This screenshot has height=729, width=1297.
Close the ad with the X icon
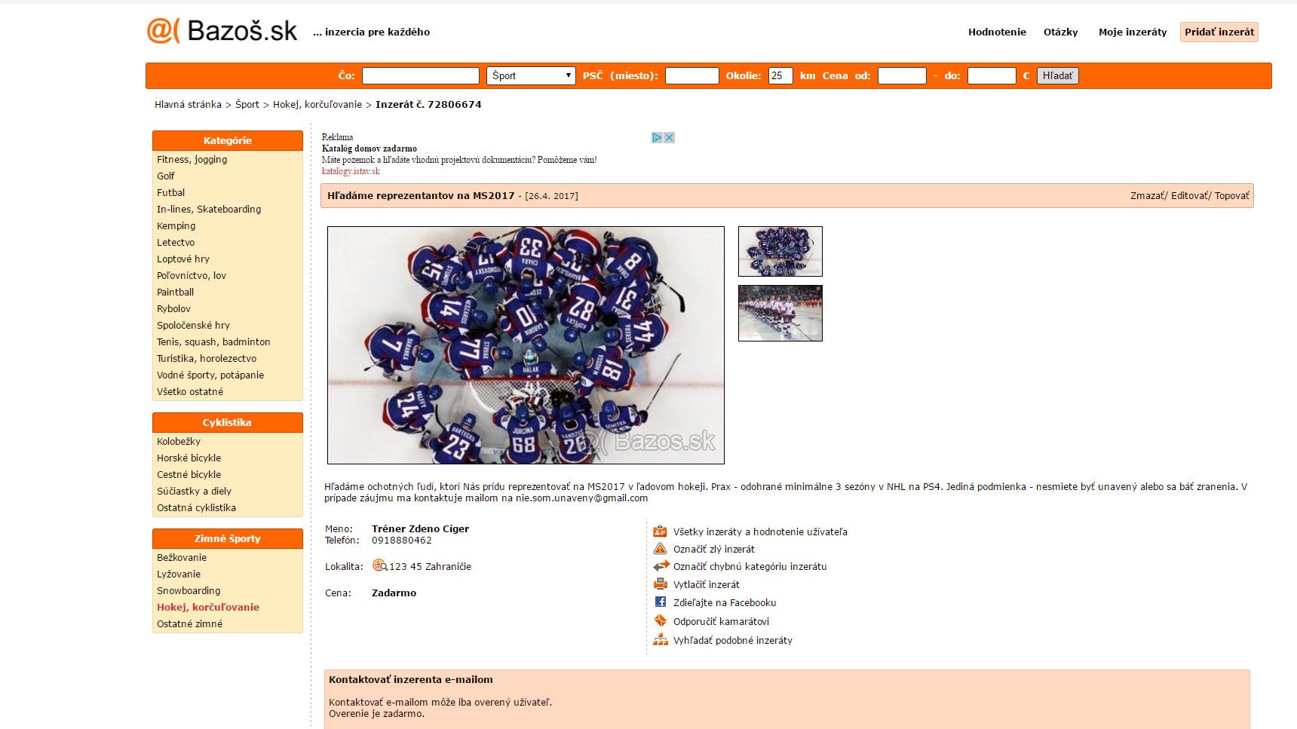(x=669, y=137)
